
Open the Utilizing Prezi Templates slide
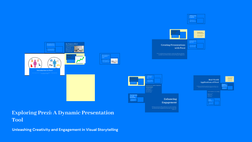coord(196,19)
